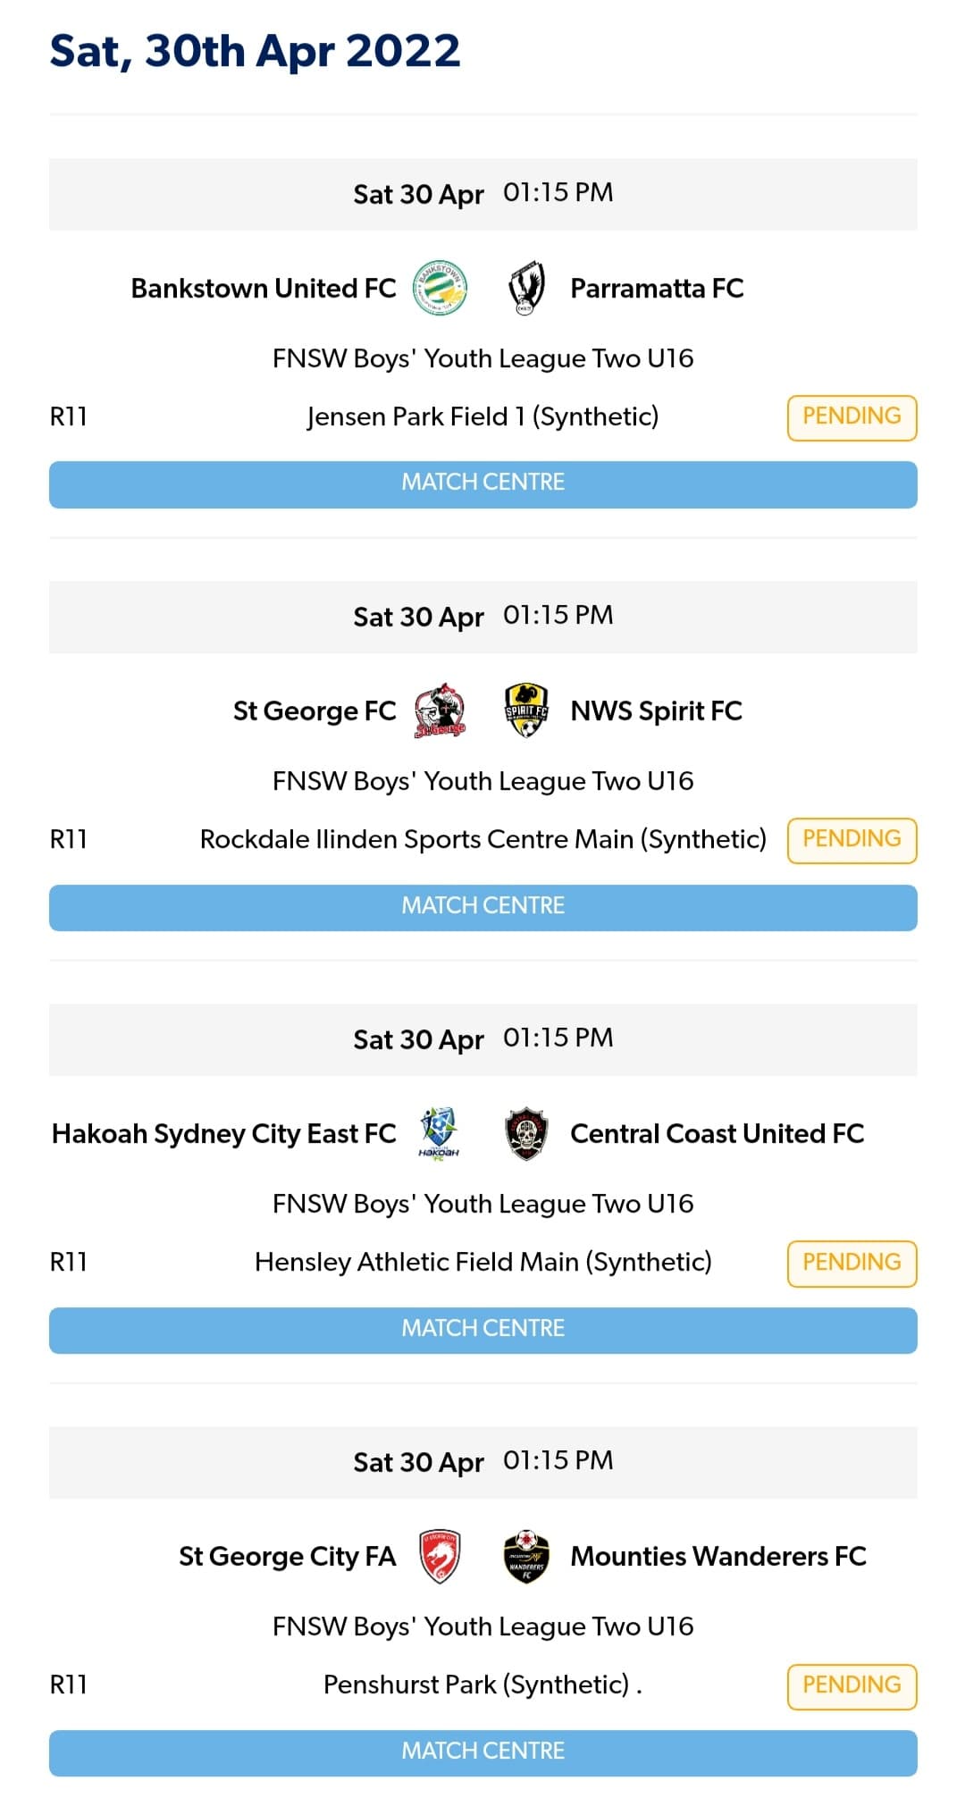Click the PENDING status on Jensen Park match

[851, 416]
